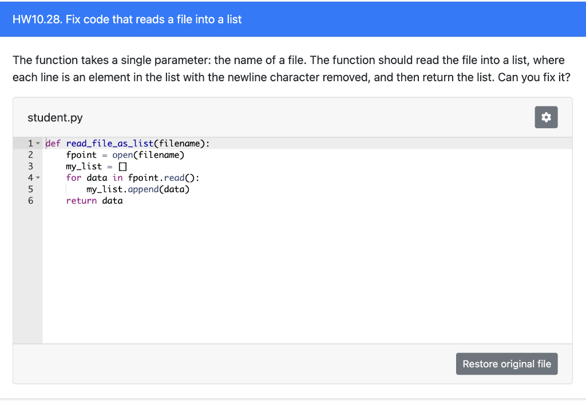Click the data variable after return
Viewport: 586px width, 401px height.
[112, 201]
